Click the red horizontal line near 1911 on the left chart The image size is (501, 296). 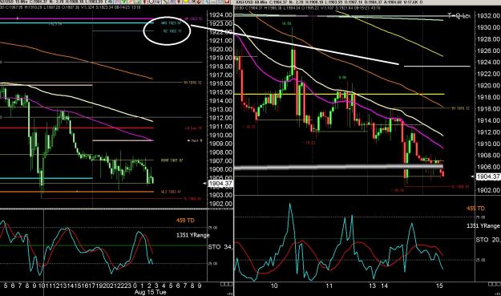[77, 128]
